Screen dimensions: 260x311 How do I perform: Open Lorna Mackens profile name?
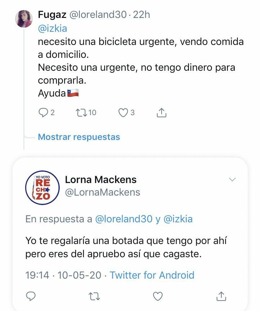tap(101, 180)
